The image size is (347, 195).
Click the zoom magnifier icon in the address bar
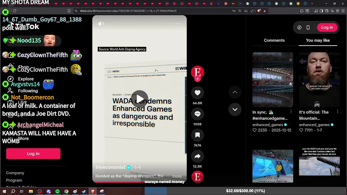point(240,11)
